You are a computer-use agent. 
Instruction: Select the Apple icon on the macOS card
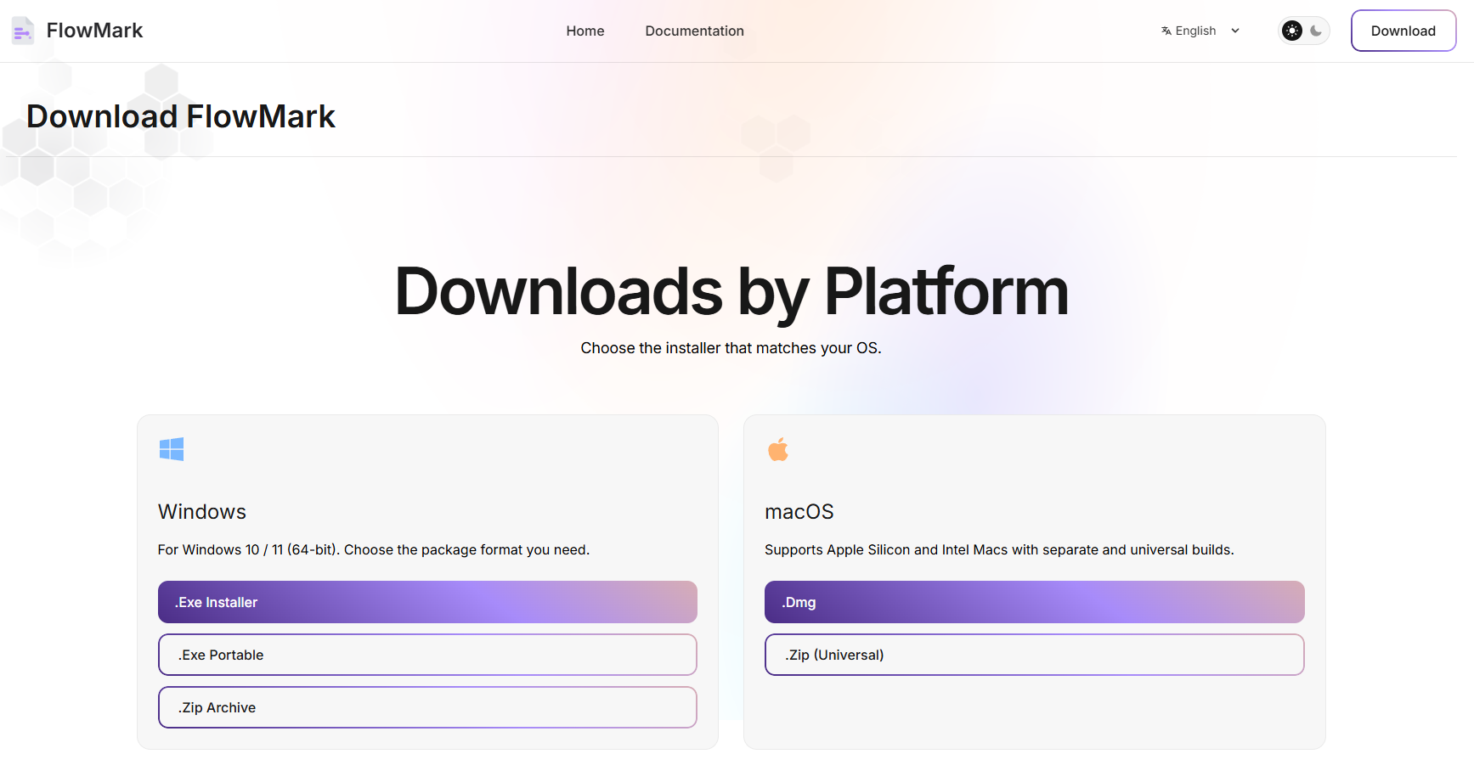click(x=778, y=448)
